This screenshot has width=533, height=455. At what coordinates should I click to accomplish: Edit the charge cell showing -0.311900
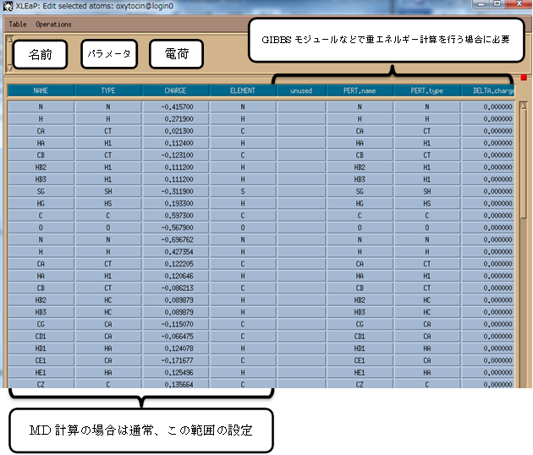point(175,192)
